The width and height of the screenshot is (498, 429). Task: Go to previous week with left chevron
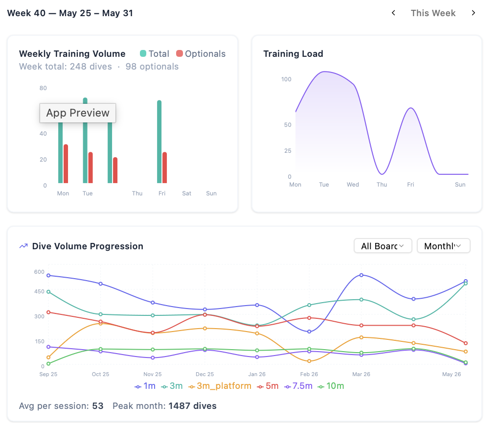tap(393, 13)
